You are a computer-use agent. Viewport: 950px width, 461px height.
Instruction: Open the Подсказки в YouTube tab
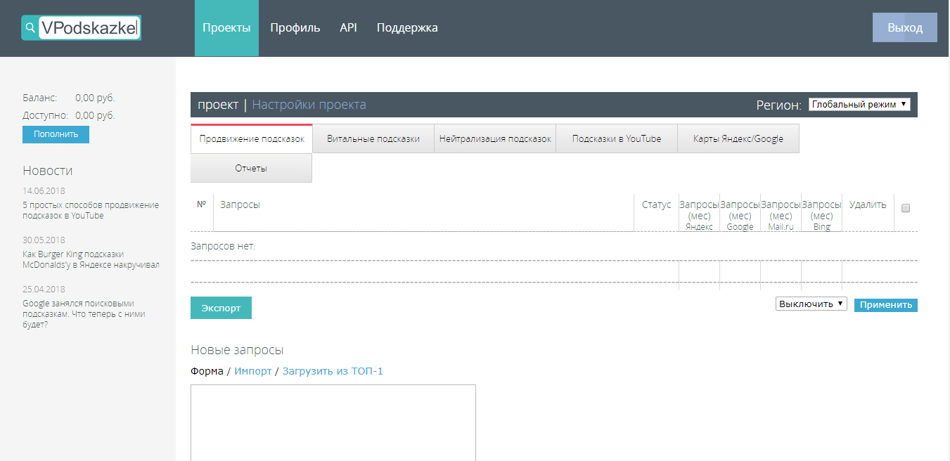tap(617, 139)
